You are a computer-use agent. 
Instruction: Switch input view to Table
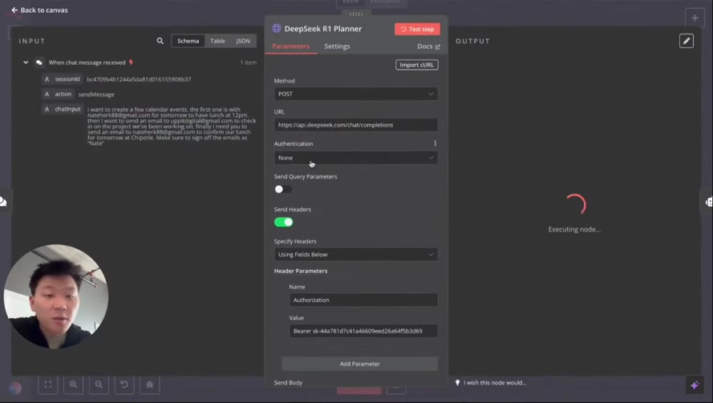(217, 41)
